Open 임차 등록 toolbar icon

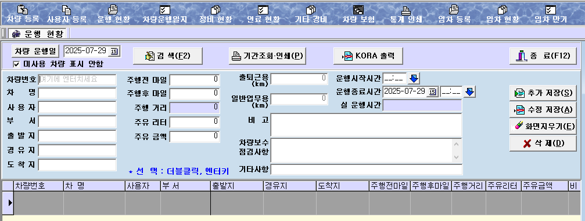[x=454, y=14]
